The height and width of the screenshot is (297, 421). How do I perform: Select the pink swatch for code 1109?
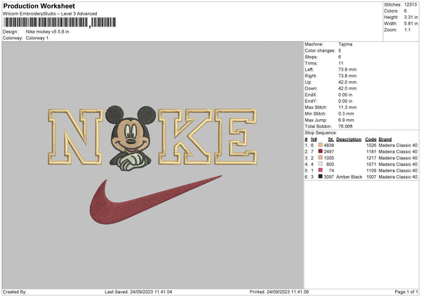321,170
